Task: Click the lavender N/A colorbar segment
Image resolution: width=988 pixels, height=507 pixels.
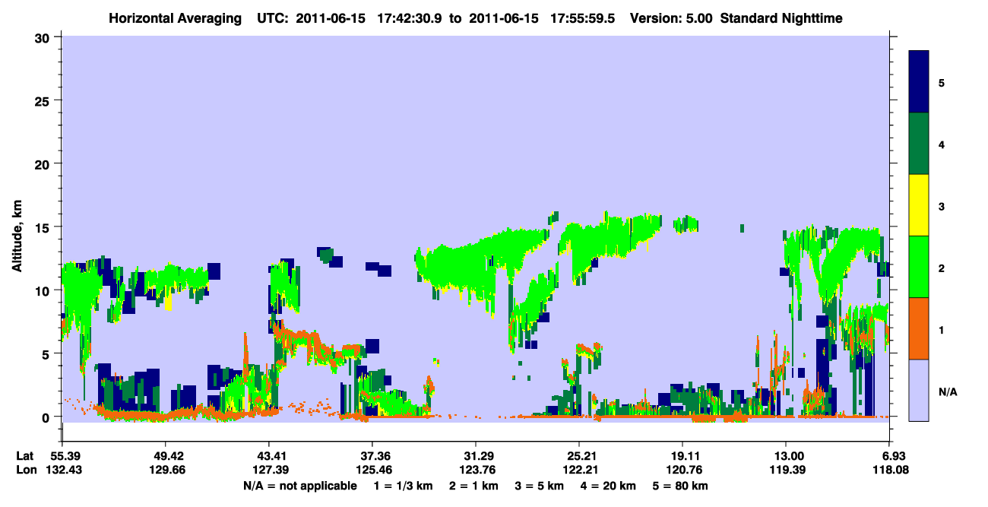Action: click(919, 390)
